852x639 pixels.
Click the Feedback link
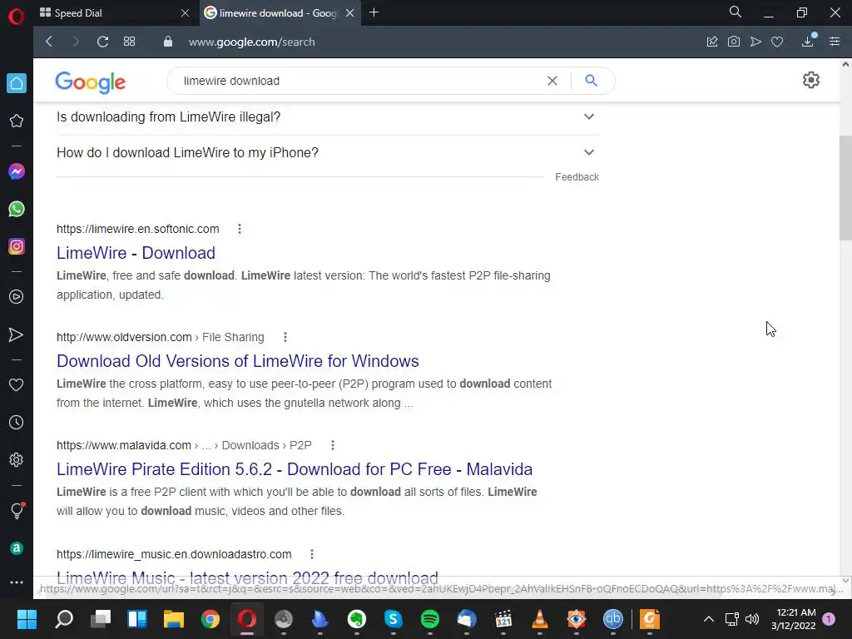tap(577, 177)
